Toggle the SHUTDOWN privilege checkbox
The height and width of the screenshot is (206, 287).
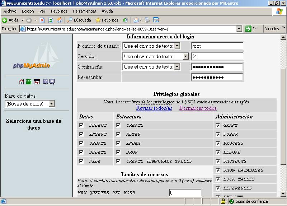point(218,161)
